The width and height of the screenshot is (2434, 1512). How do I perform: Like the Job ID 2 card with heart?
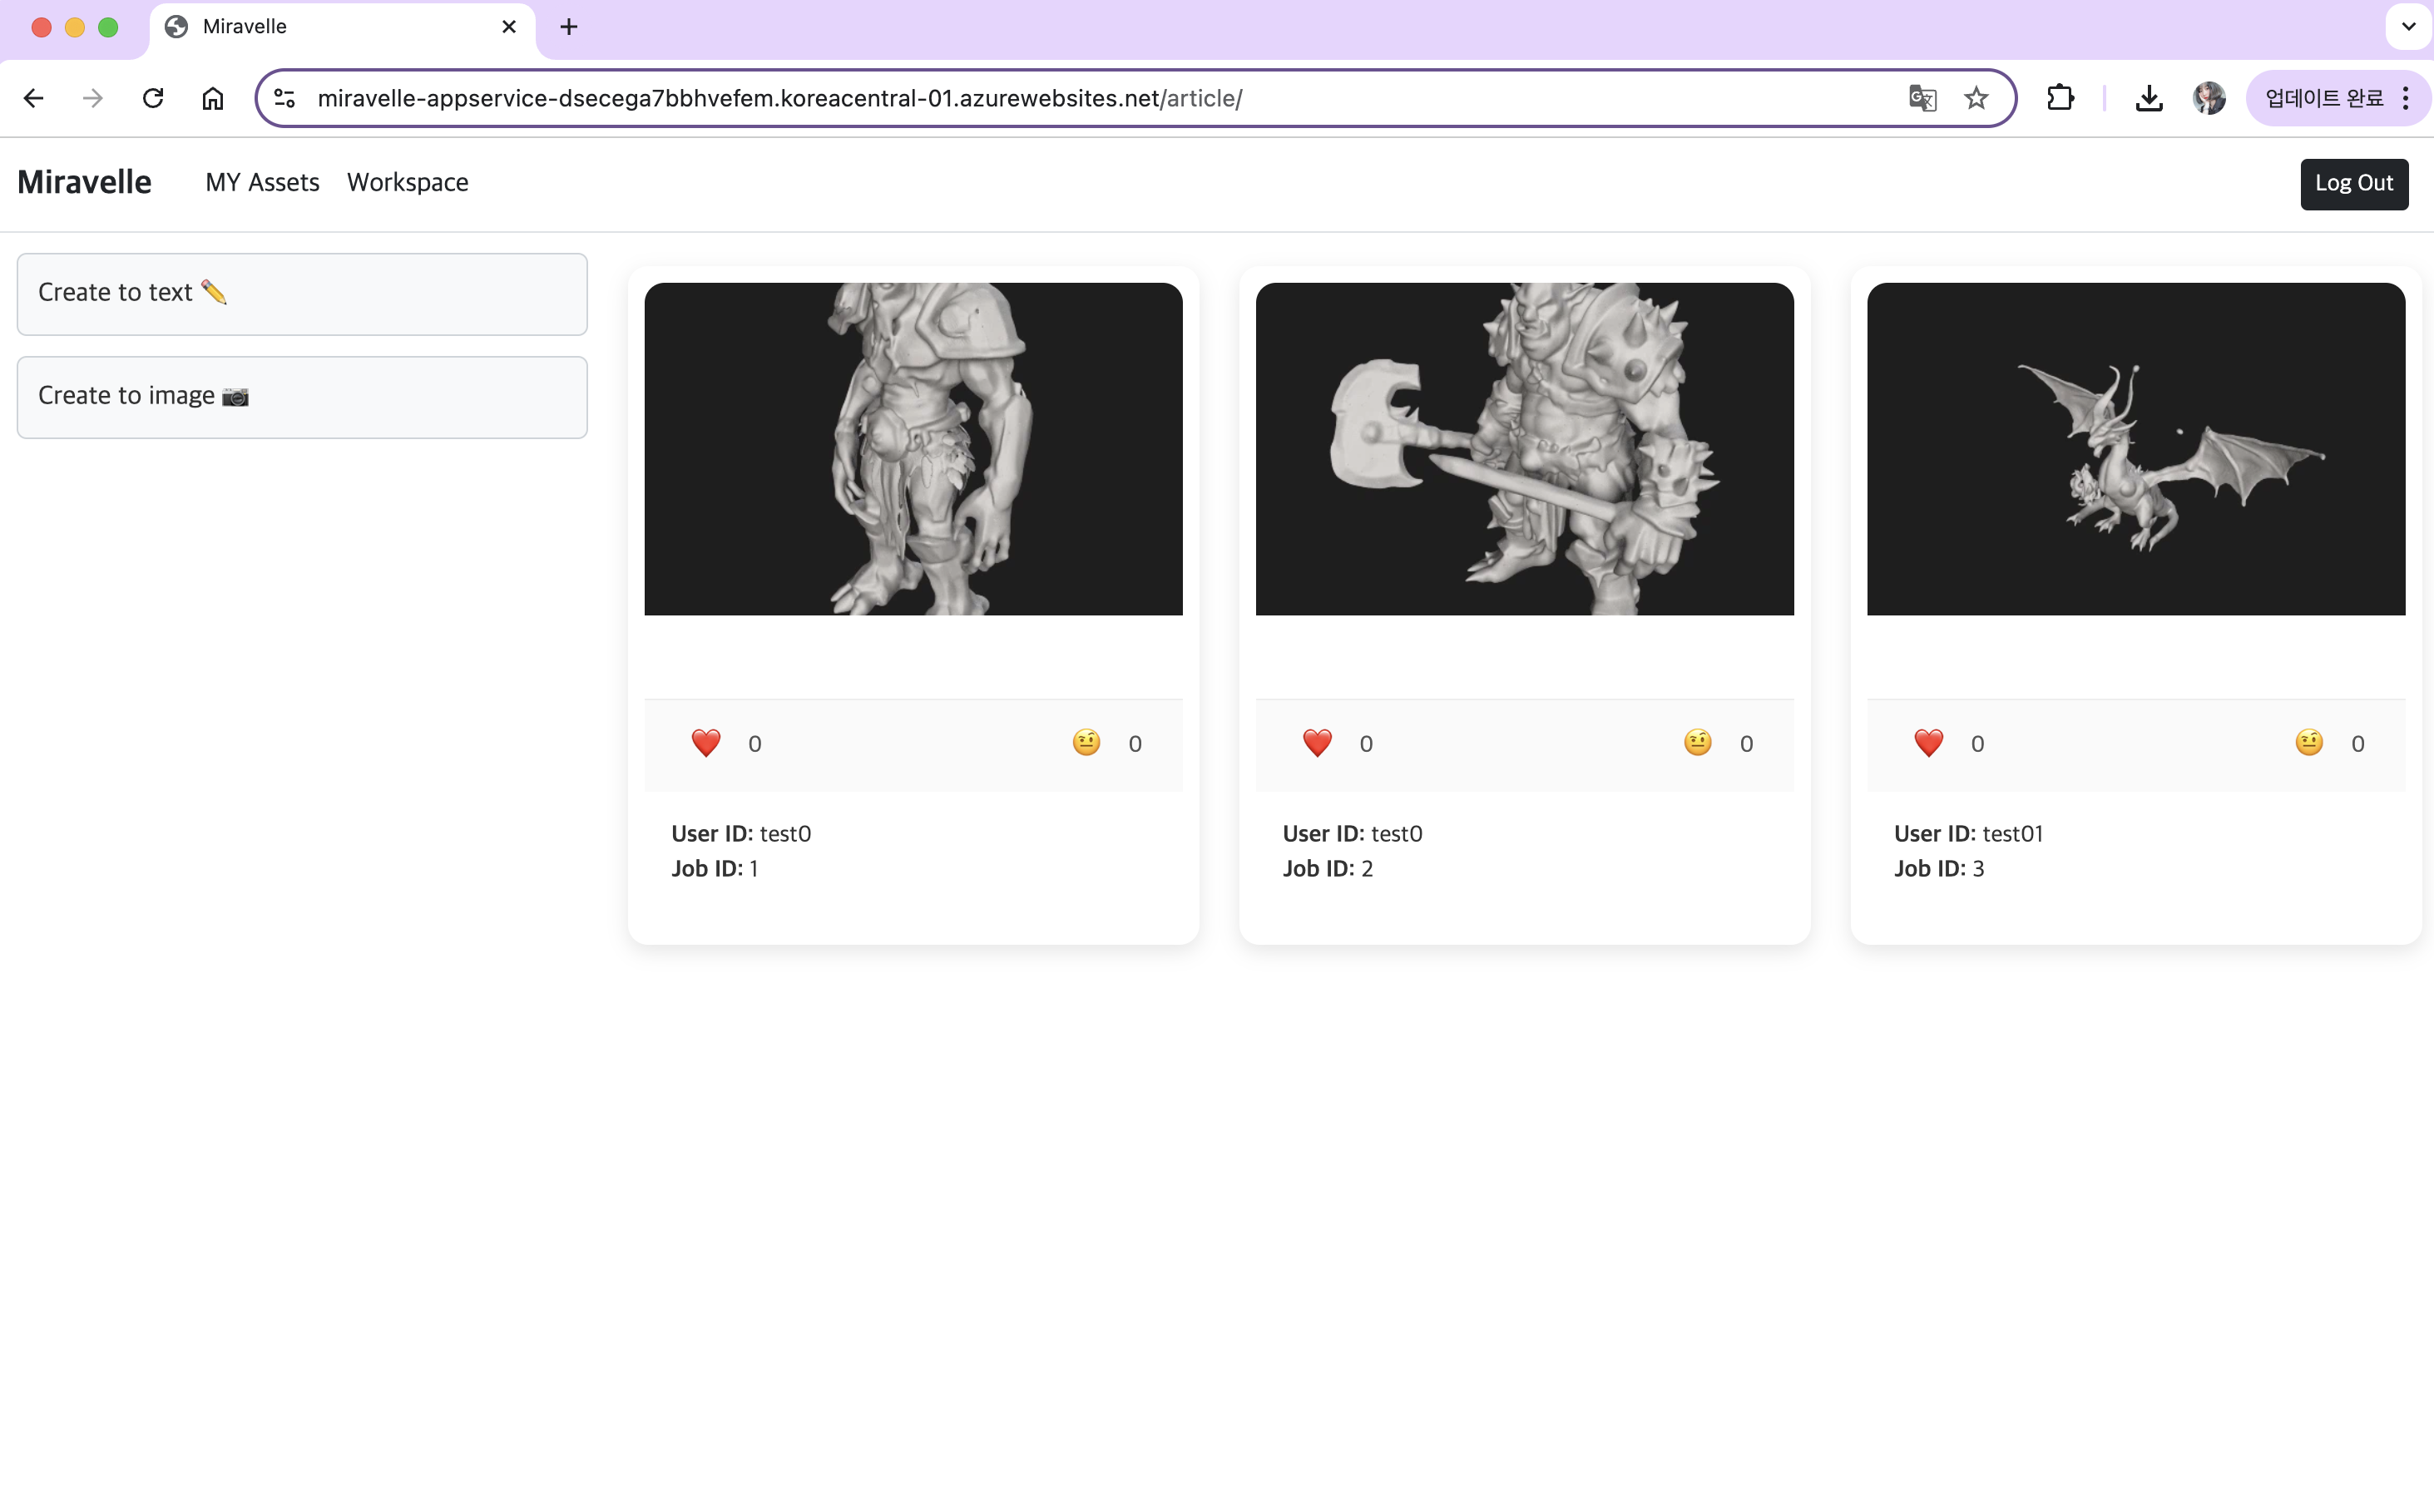tap(1317, 743)
